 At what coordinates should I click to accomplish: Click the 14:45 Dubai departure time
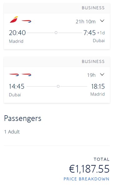pos(17,86)
